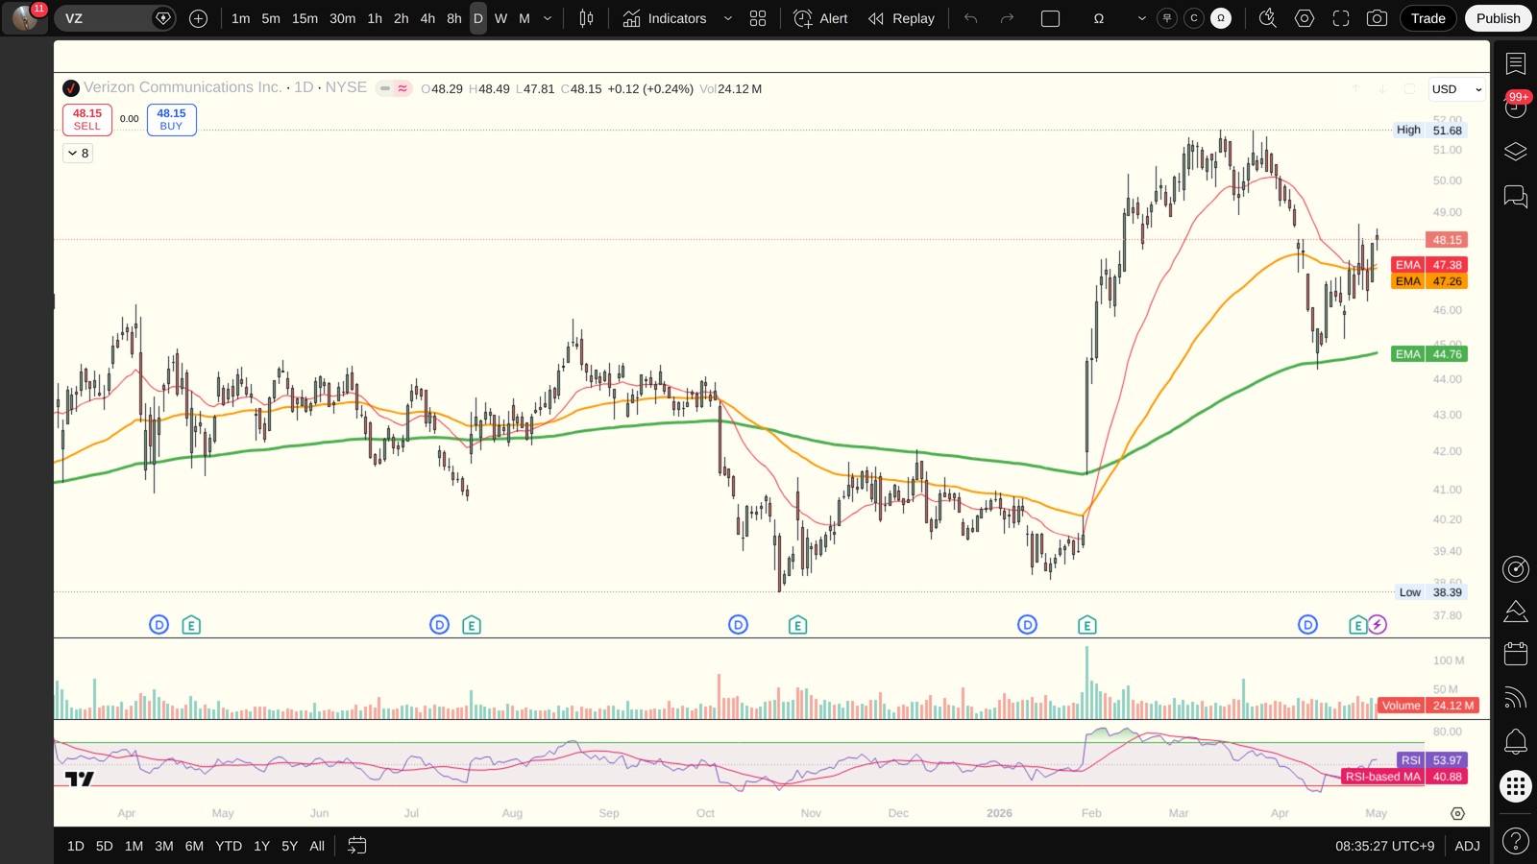Select the 5m timeframe
This screenshot has height=864, width=1537.
(271, 18)
